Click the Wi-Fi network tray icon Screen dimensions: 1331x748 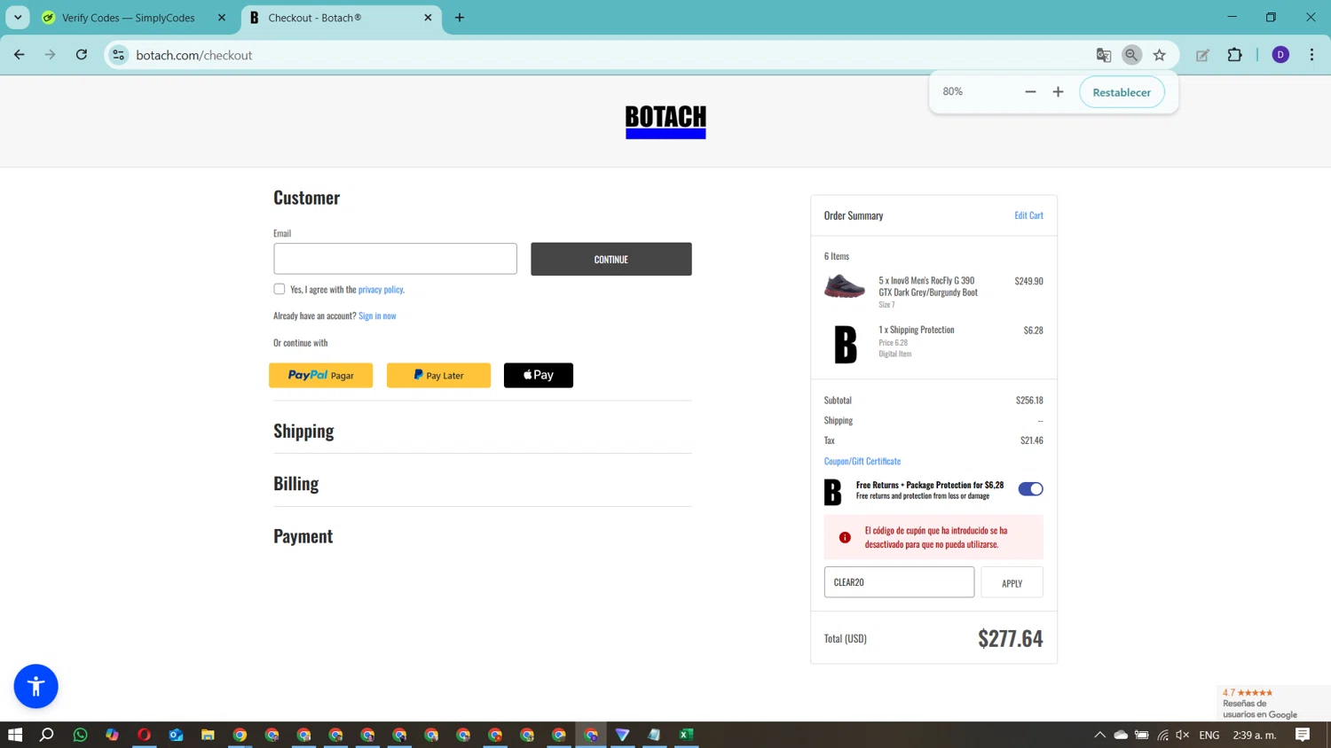pyautogui.click(x=1162, y=735)
